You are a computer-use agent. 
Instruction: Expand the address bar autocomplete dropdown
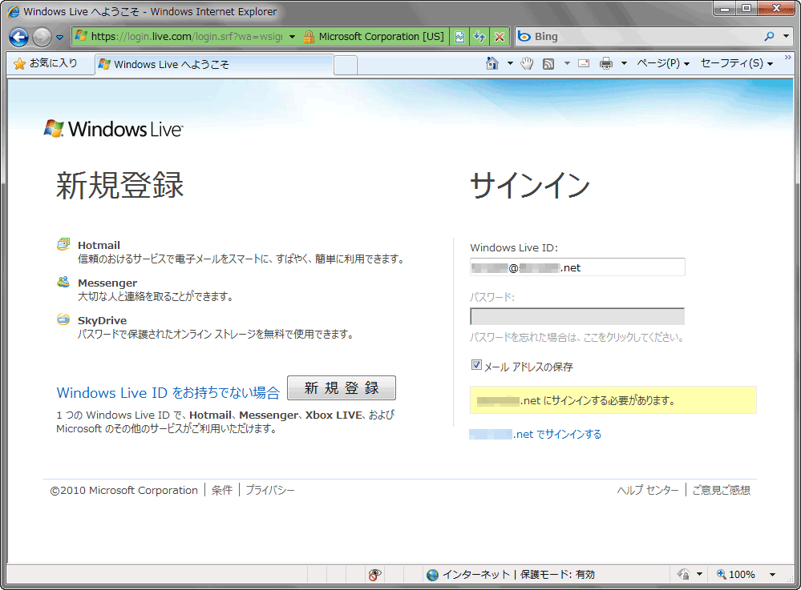pyautogui.click(x=292, y=37)
